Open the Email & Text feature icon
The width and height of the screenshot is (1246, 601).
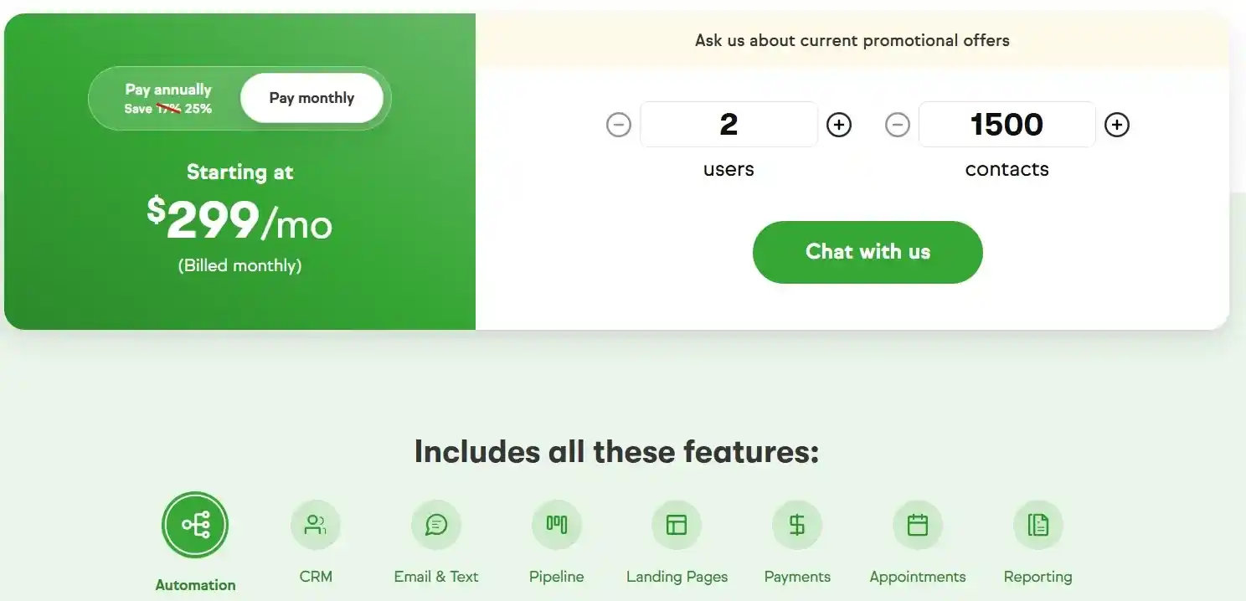coord(436,525)
